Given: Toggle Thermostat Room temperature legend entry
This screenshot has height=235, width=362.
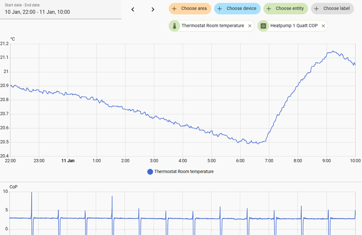Looking at the screenshot, I should [x=180, y=172].
